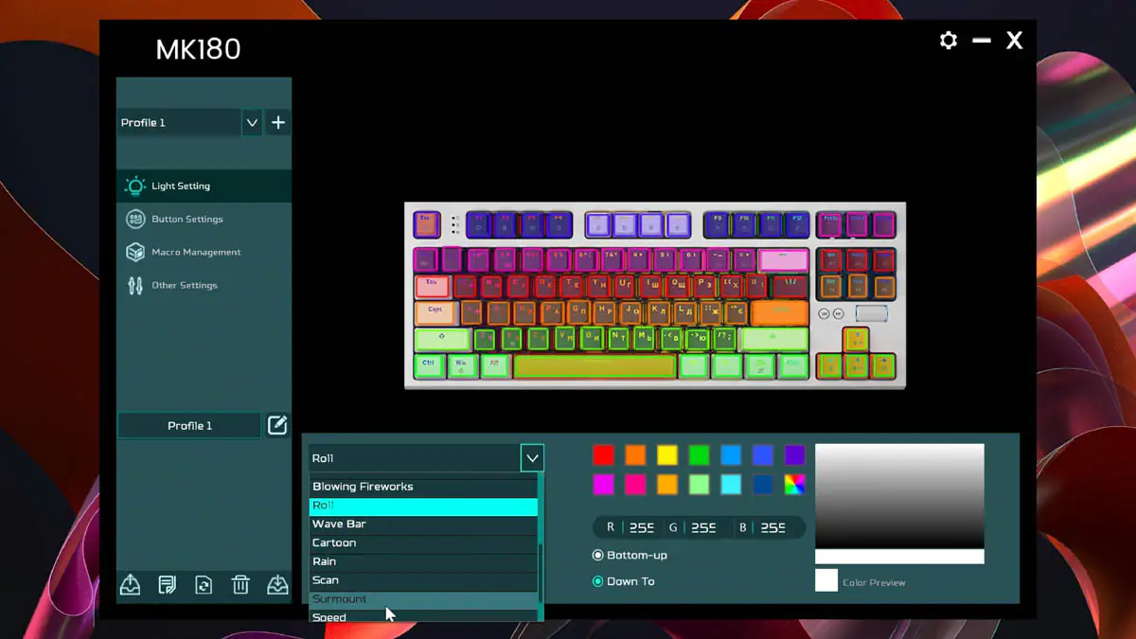Viewport: 1136px width, 639px height.
Task: Click the import tray icon with down arrow
Action: point(277,585)
